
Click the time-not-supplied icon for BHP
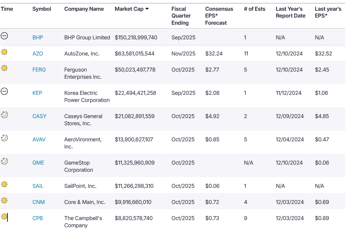pyautogui.click(x=4, y=36)
